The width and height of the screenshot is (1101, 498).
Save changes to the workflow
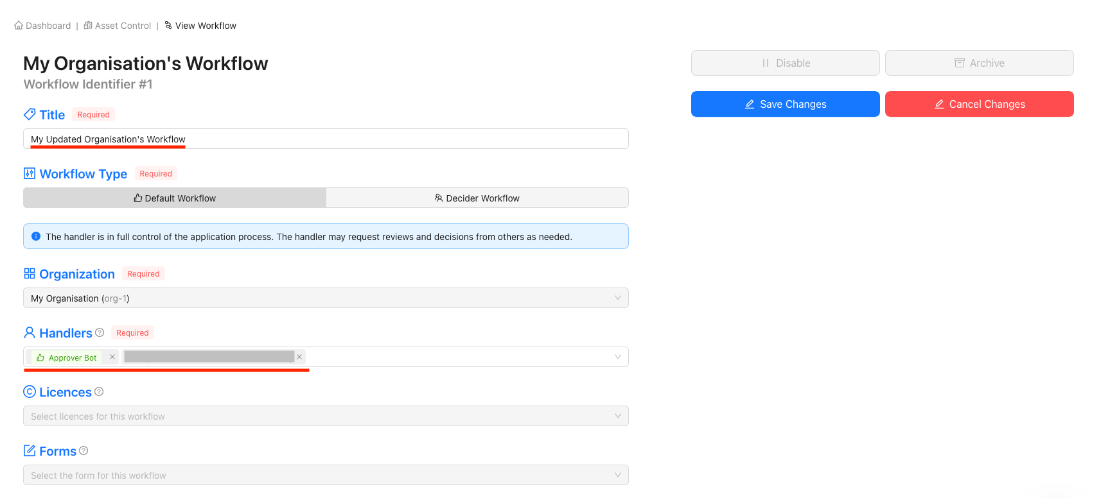785,104
